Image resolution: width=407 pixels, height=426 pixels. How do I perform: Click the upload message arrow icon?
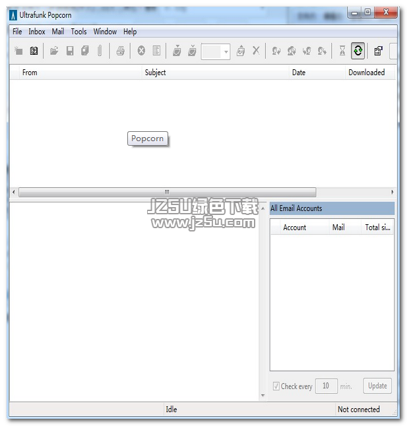[x=241, y=51]
